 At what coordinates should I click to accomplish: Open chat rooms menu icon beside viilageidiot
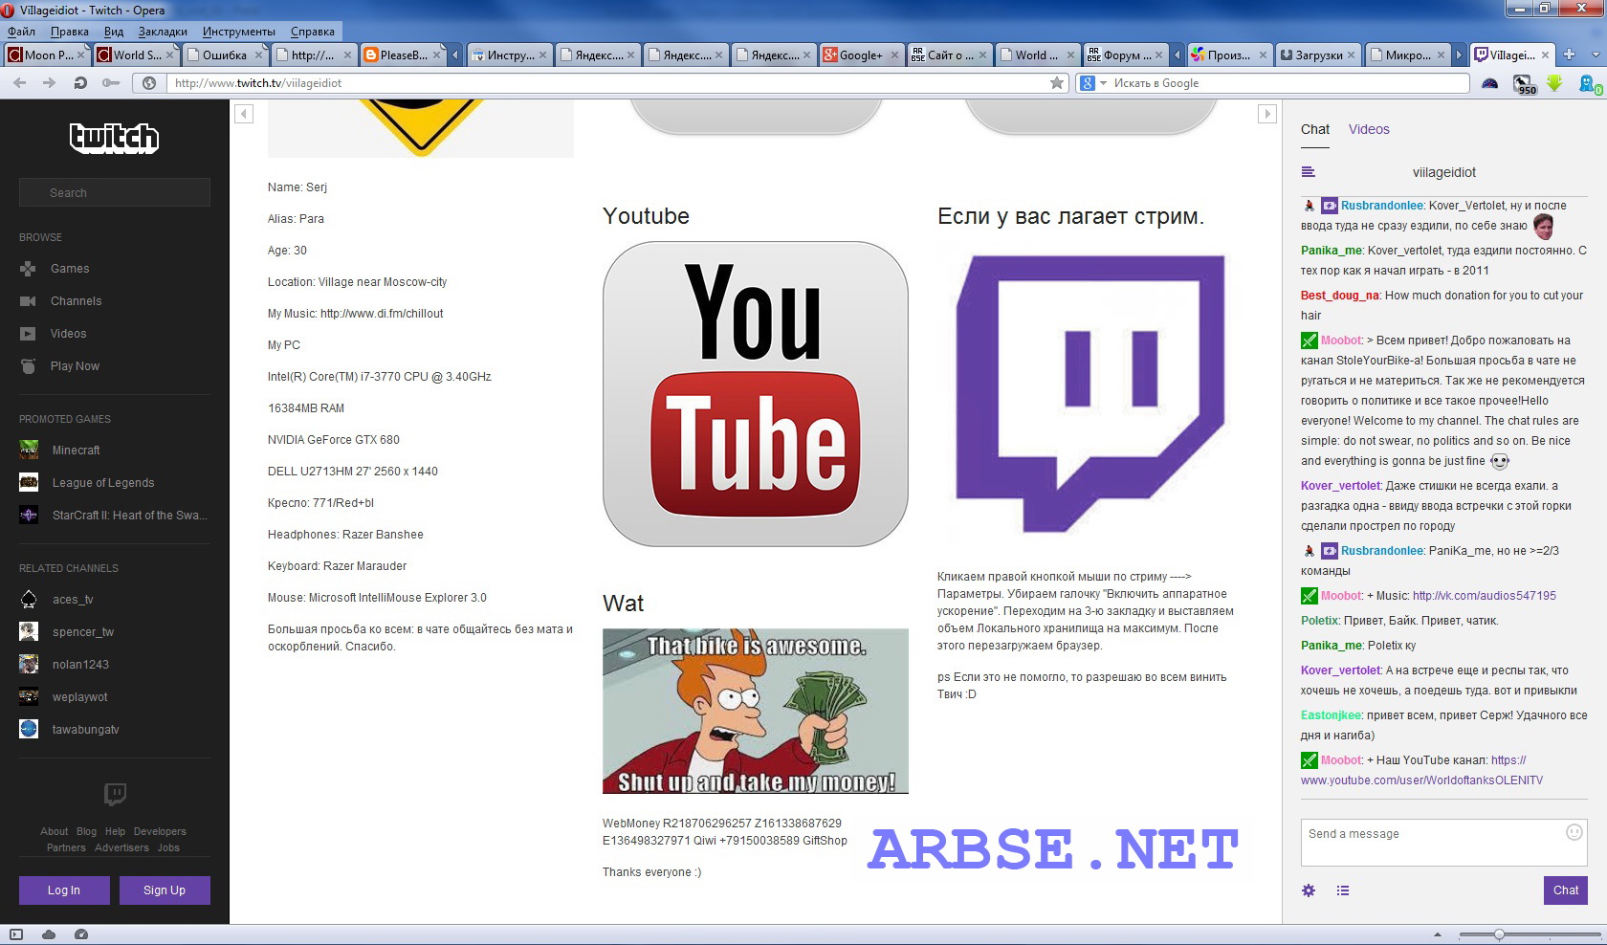(x=1309, y=172)
